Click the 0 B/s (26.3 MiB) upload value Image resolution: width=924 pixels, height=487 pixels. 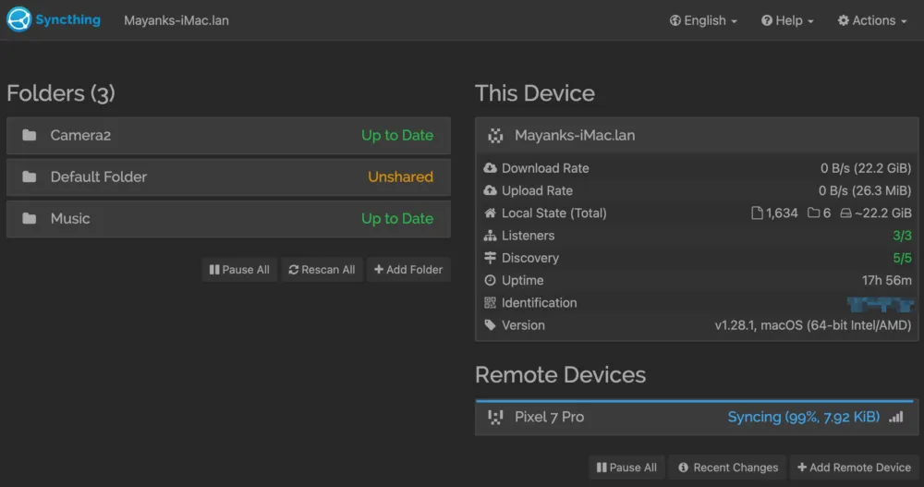coord(865,190)
